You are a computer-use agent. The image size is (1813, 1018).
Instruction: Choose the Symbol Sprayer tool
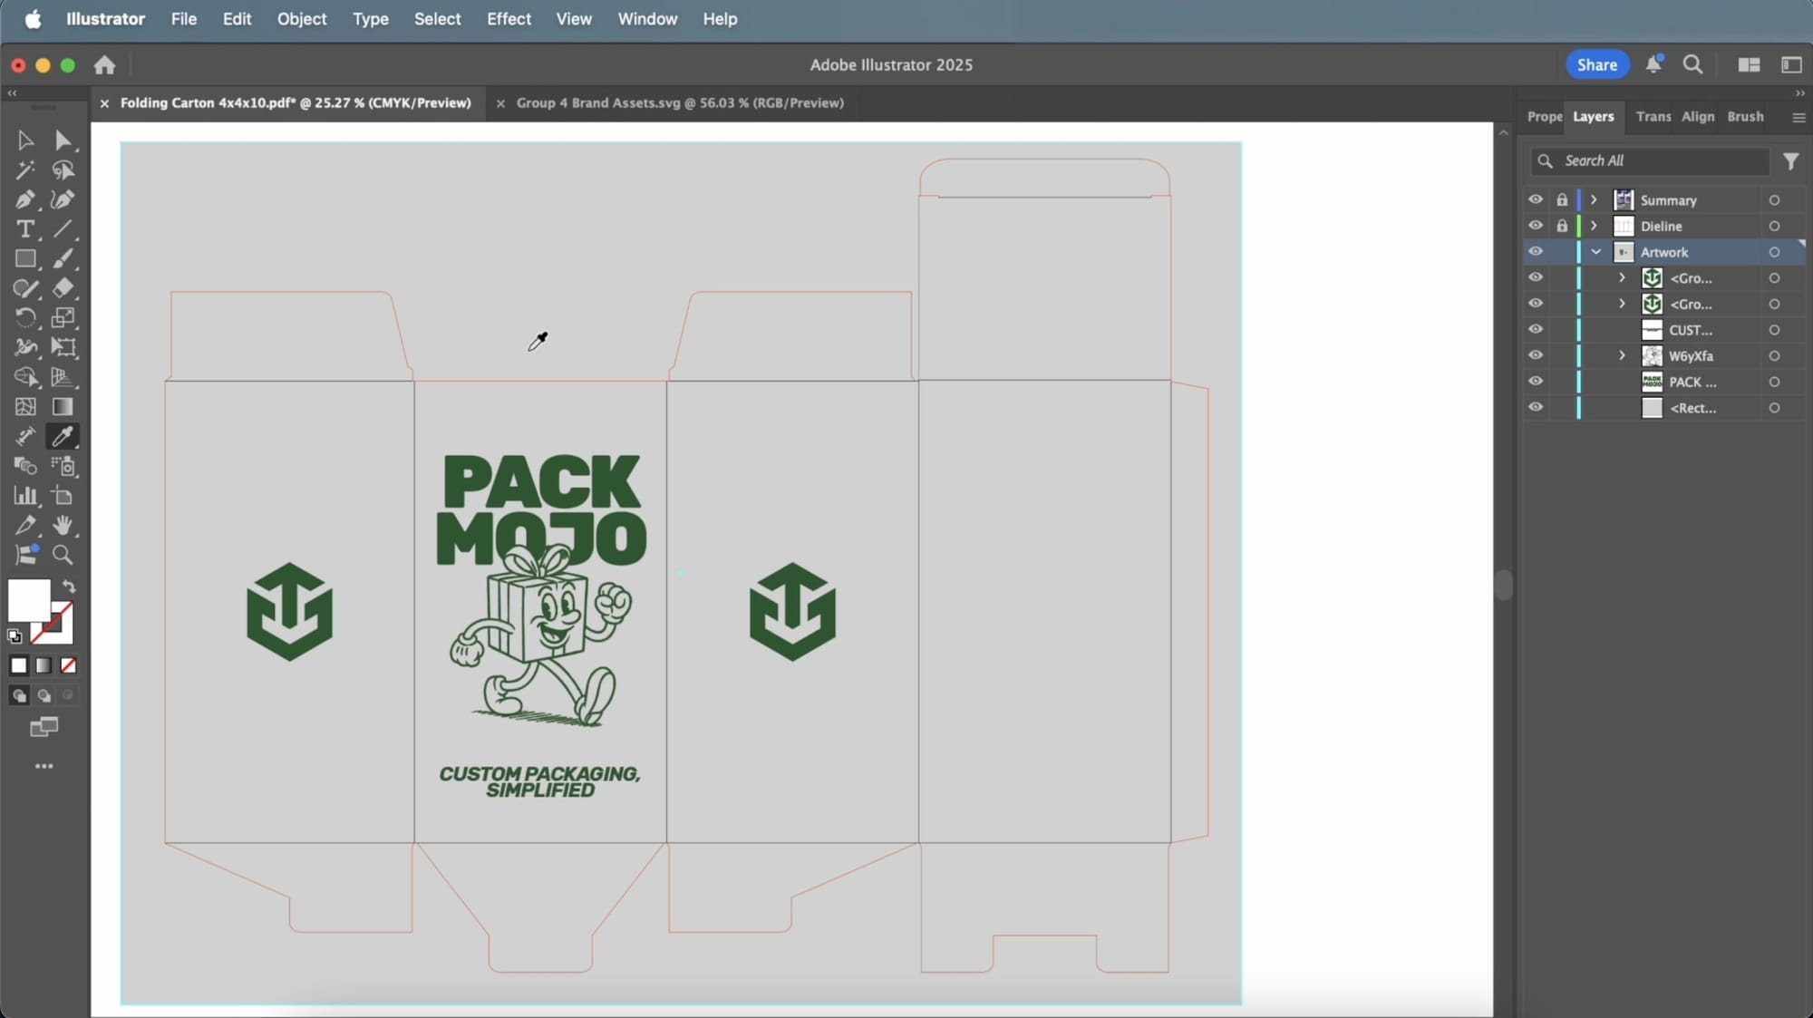point(63,466)
